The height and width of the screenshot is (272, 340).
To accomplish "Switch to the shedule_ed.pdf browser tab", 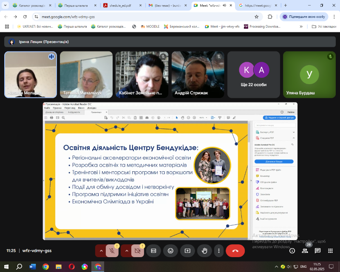I will point(118,6).
